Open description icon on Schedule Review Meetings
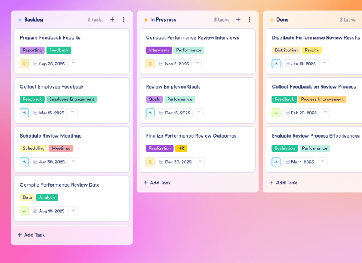362x263 pixels. tap(74, 162)
